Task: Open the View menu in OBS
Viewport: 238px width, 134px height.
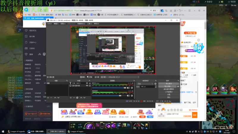Action: click(x=63, y=24)
